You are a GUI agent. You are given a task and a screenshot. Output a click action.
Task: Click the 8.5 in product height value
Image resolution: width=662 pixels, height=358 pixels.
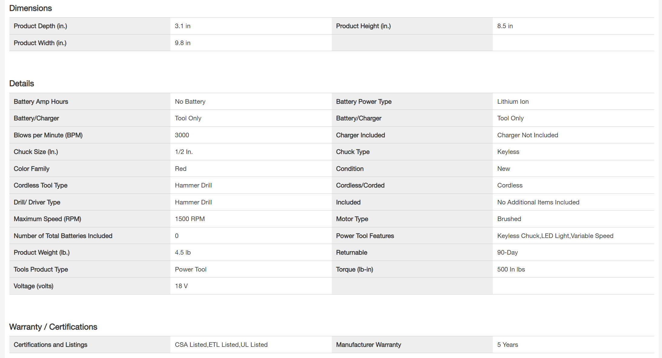point(505,26)
